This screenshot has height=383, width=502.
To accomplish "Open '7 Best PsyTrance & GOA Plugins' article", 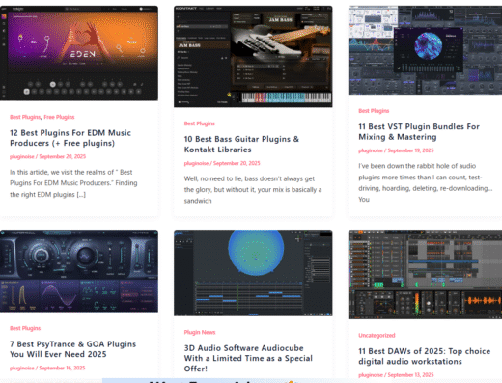I will [73, 349].
